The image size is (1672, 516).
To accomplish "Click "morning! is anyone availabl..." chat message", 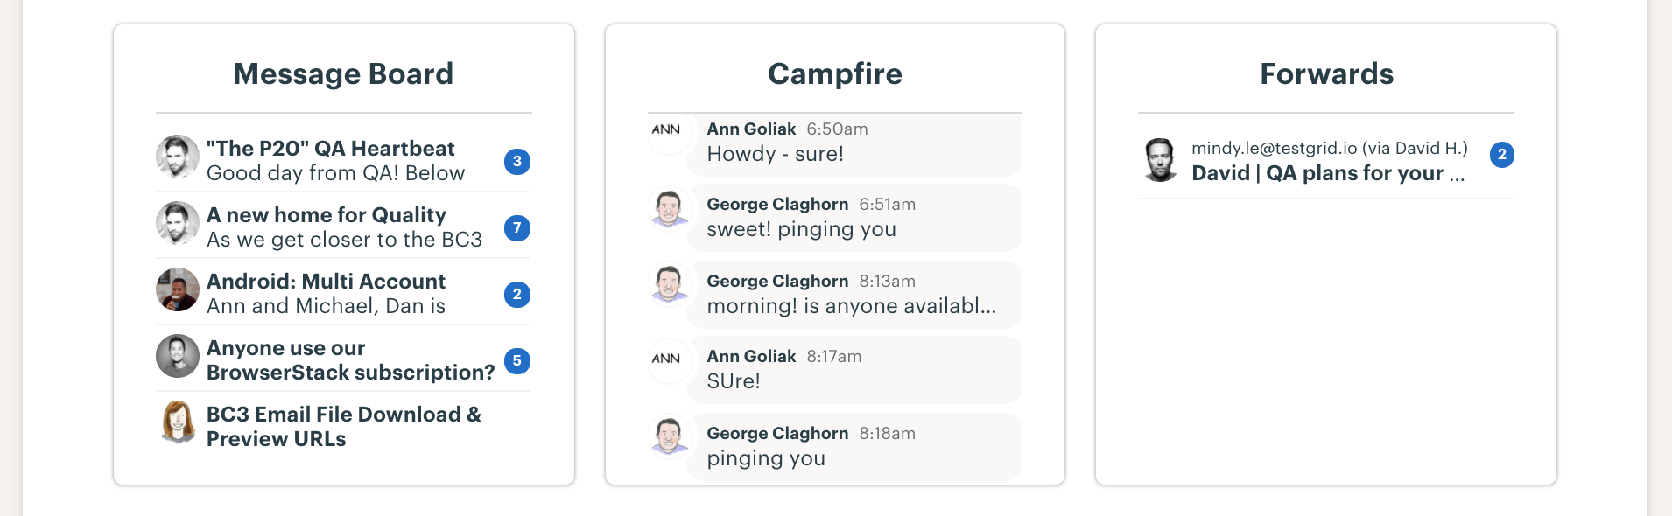I will pyautogui.click(x=854, y=294).
